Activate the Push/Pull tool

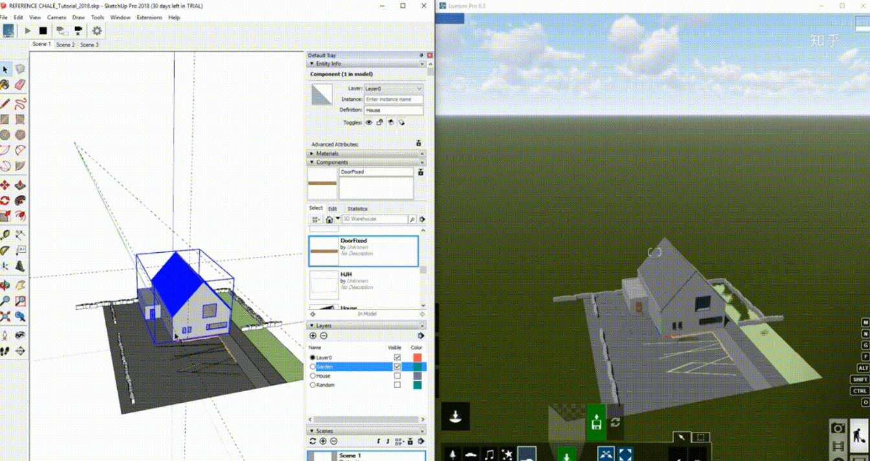coord(20,186)
